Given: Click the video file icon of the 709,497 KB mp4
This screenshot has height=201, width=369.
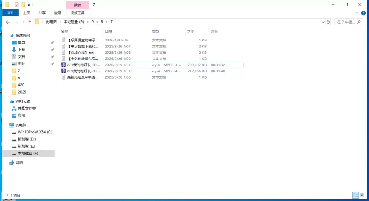Looking at the screenshot, I should click(64, 65).
